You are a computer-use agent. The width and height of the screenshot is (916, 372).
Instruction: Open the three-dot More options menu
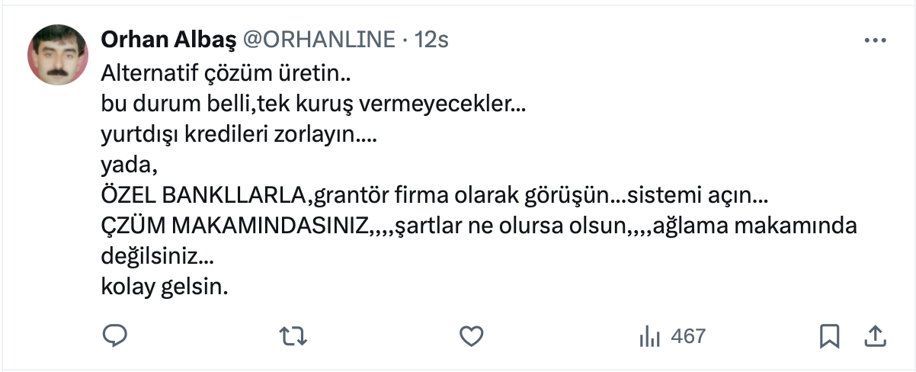click(x=874, y=40)
